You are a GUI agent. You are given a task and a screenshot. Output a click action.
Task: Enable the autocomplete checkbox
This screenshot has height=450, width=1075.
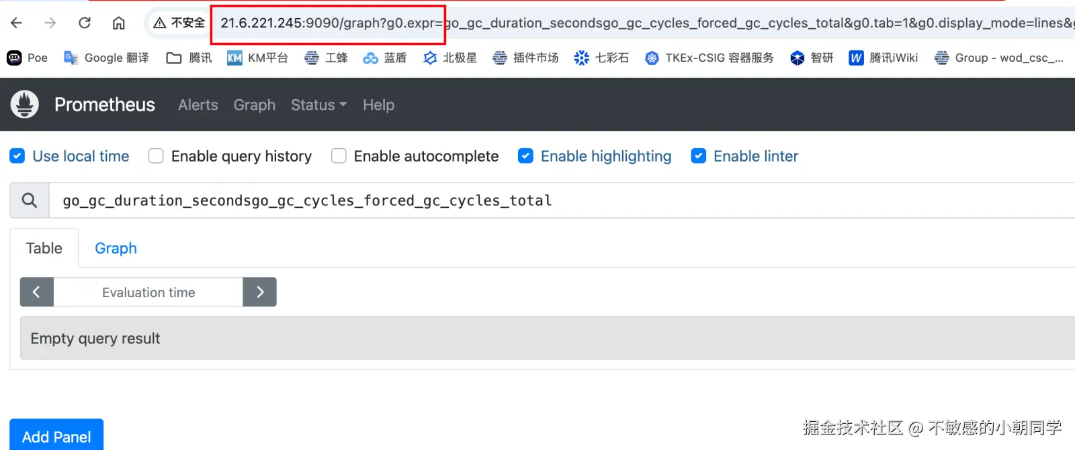coord(339,156)
